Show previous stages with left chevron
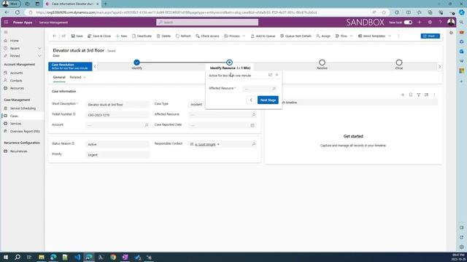This screenshot has height=262, width=467. [x=95, y=66]
